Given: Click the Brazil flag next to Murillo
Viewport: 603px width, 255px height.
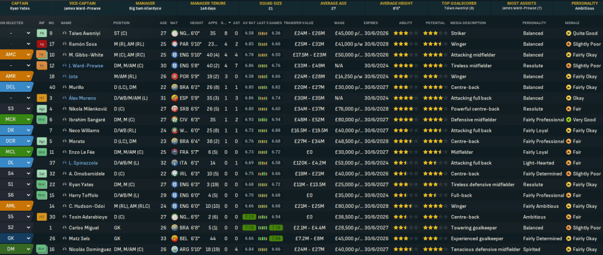Looking at the screenshot, I should tap(175, 87).
